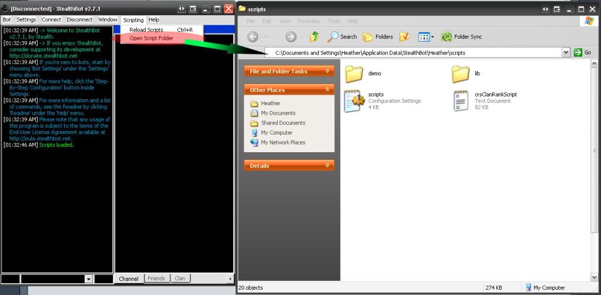Click the StealthBot title bar icon
This screenshot has height=295, width=601.
click(x=5, y=8)
